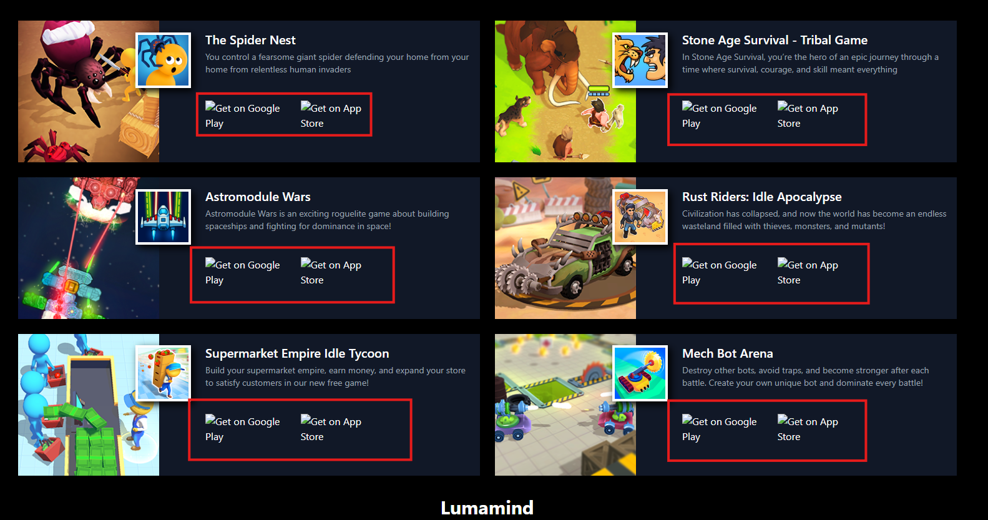This screenshot has width=988, height=520.
Task: Open Google Play link for Stone Age Survival
Action: (720, 115)
